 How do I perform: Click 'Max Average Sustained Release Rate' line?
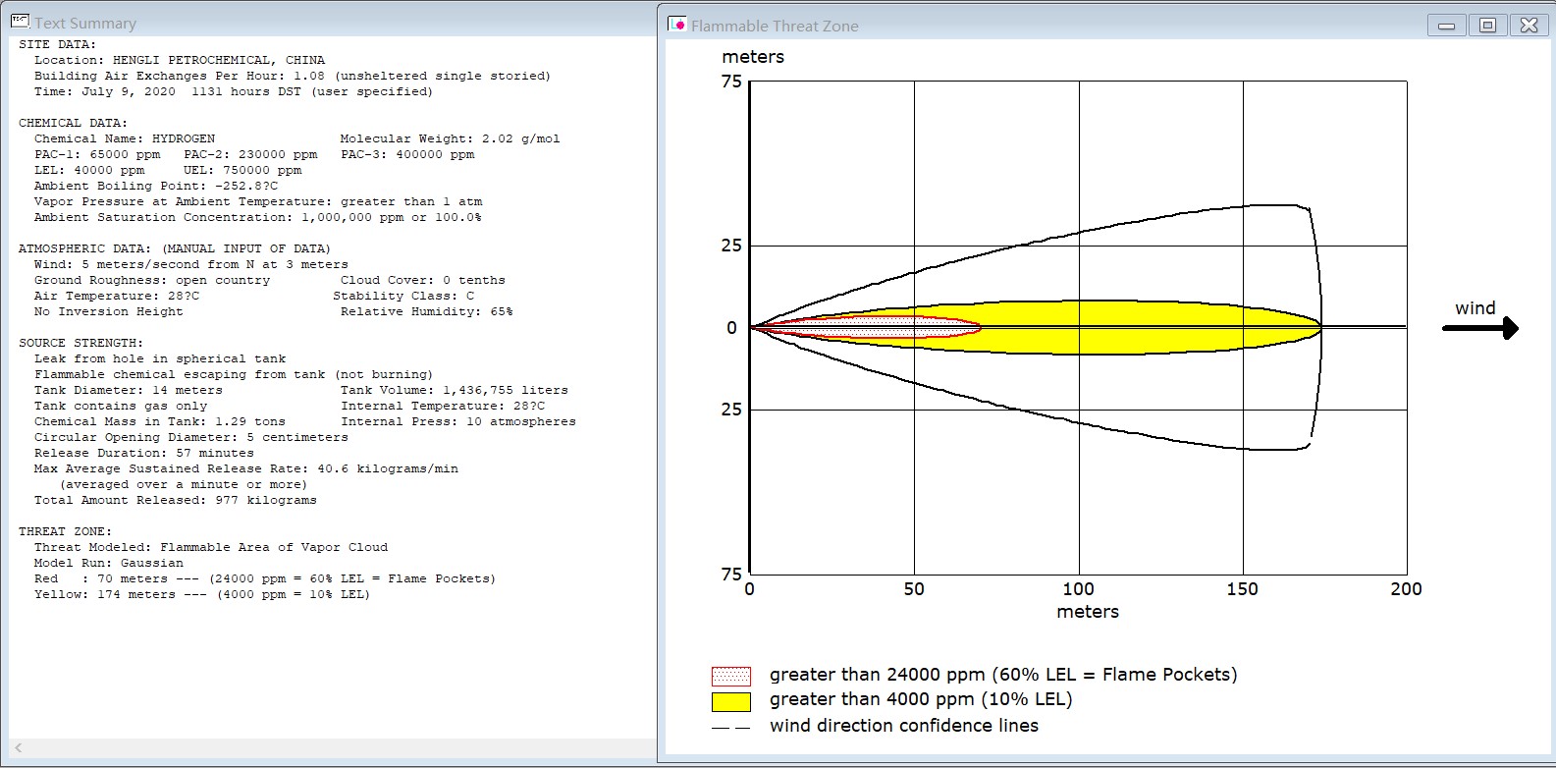tap(246, 468)
